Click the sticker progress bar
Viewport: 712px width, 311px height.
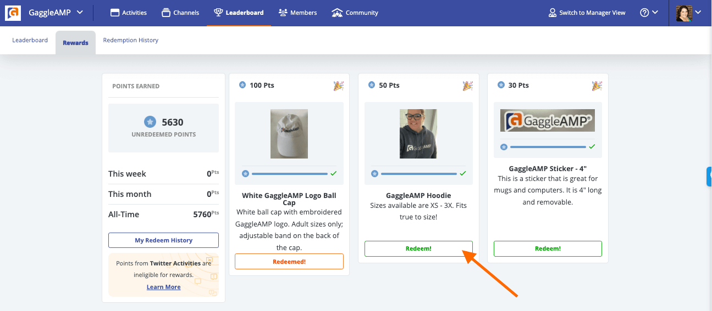pos(548,146)
